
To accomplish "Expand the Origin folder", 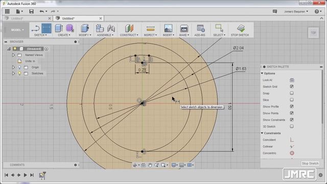I will 13,67.
